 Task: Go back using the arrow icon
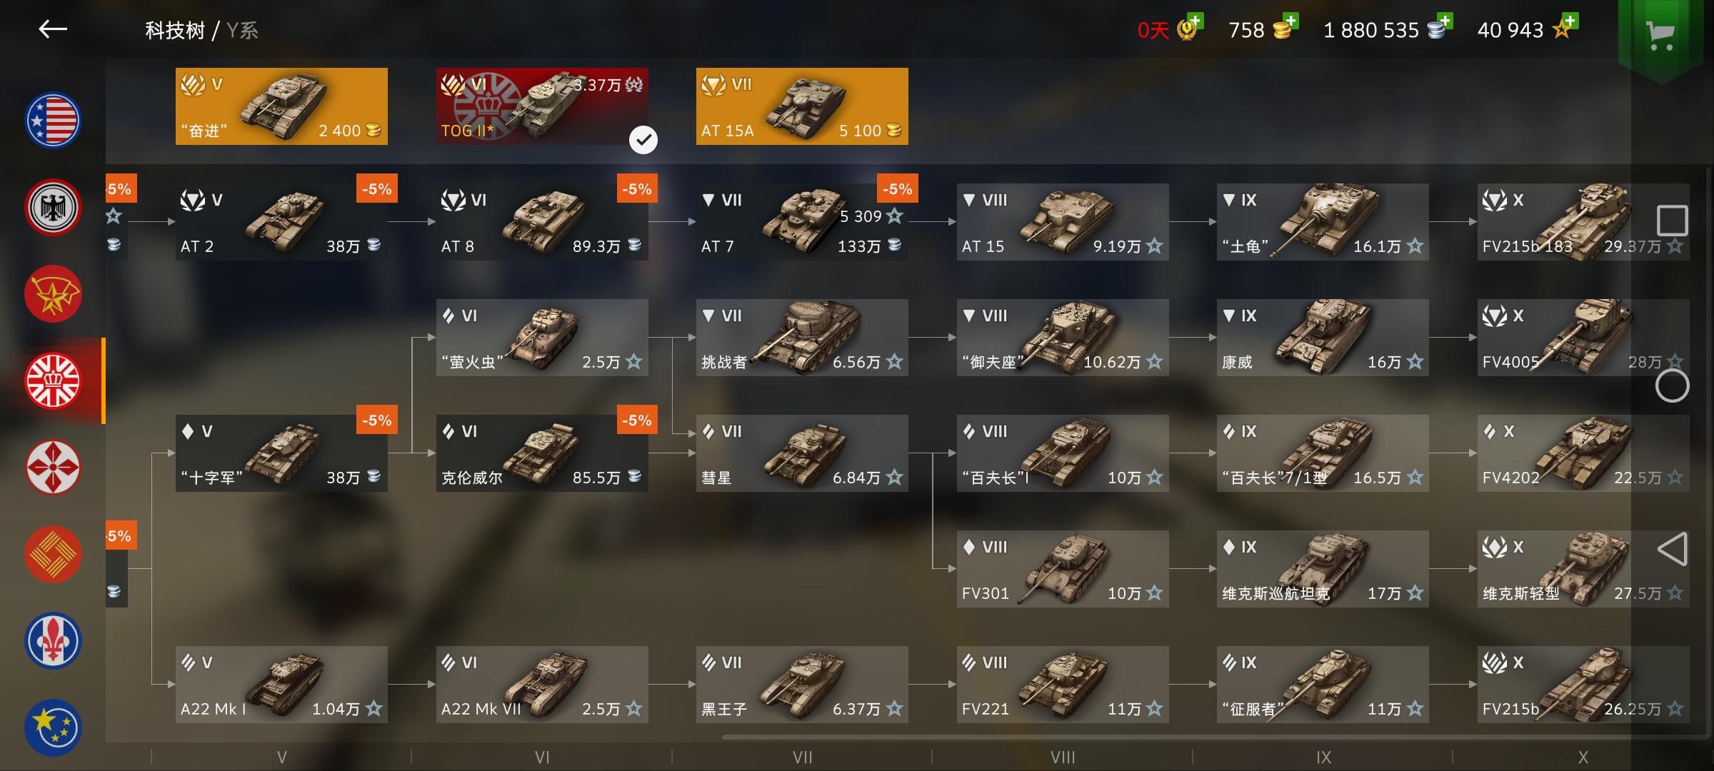click(x=53, y=29)
